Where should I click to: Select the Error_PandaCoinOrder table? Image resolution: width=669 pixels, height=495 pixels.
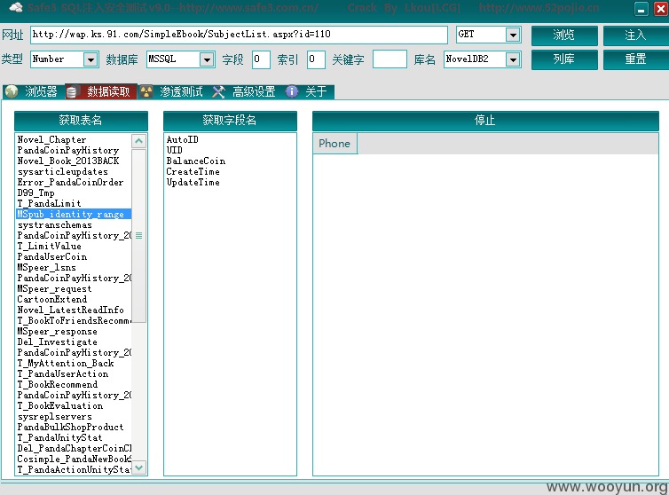click(70, 182)
